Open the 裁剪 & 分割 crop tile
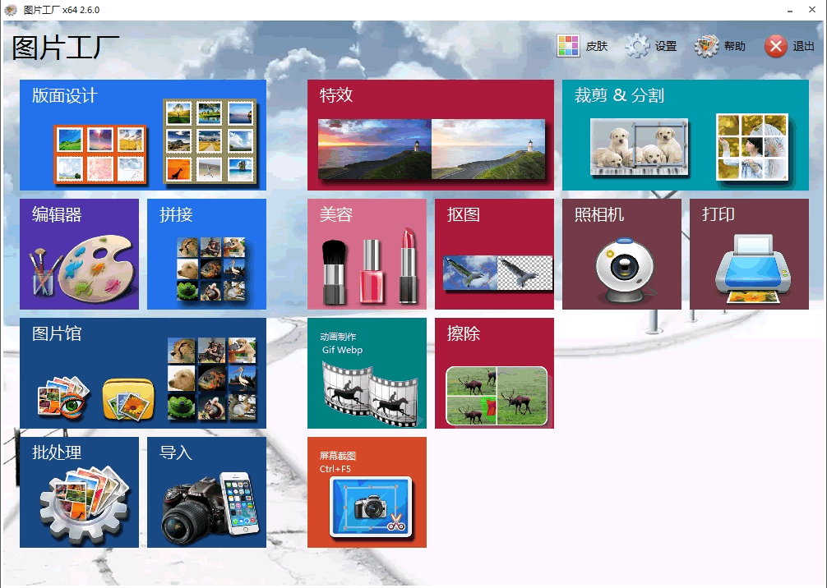The height and width of the screenshot is (588, 827). tap(686, 135)
